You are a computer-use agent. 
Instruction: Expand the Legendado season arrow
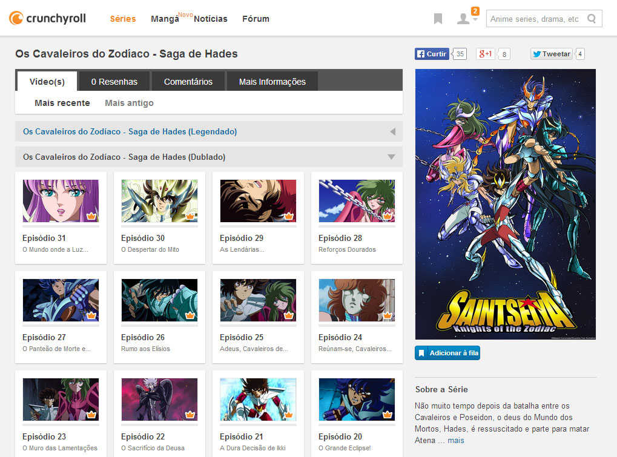click(392, 132)
